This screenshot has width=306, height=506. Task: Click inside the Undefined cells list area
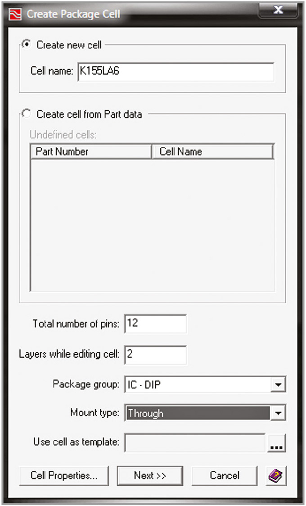[x=152, y=225]
